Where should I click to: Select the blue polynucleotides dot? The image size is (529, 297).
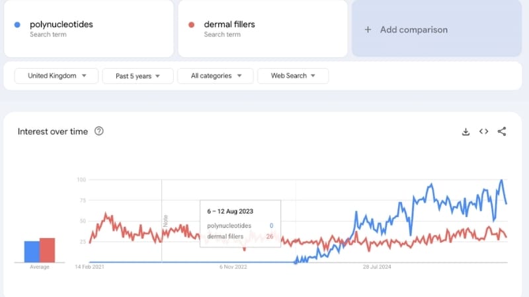pyautogui.click(x=17, y=24)
